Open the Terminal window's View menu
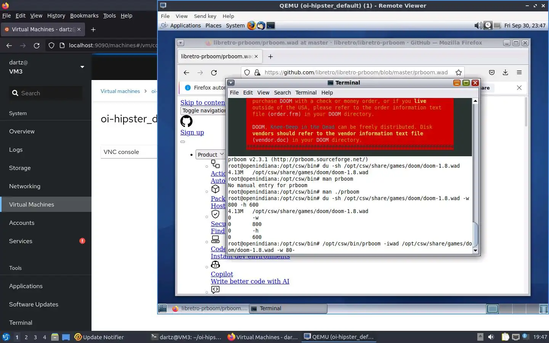Viewport: 549px width, 343px height. [263, 93]
